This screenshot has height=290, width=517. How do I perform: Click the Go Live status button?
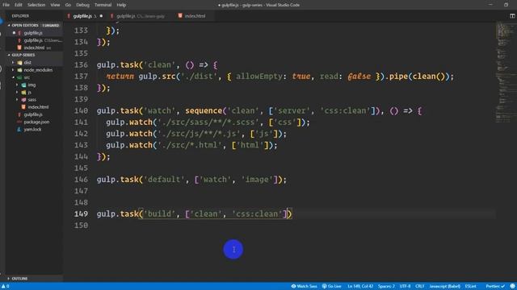[332, 287]
